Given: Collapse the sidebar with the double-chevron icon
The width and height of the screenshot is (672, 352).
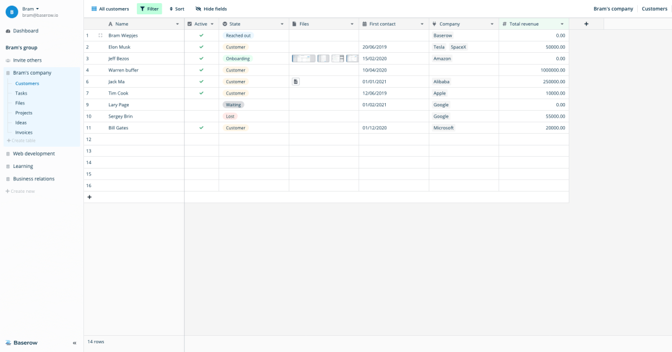Looking at the screenshot, I should pyautogui.click(x=75, y=343).
